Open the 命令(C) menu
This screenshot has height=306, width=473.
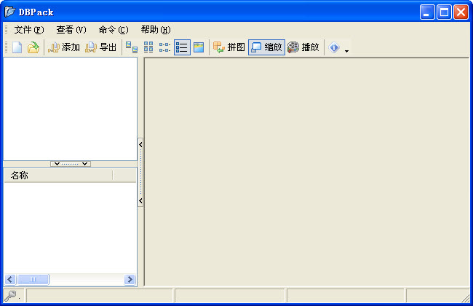[113, 30]
